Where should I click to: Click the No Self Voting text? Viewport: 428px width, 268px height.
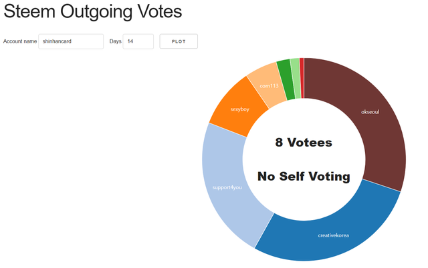pos(304,177)
